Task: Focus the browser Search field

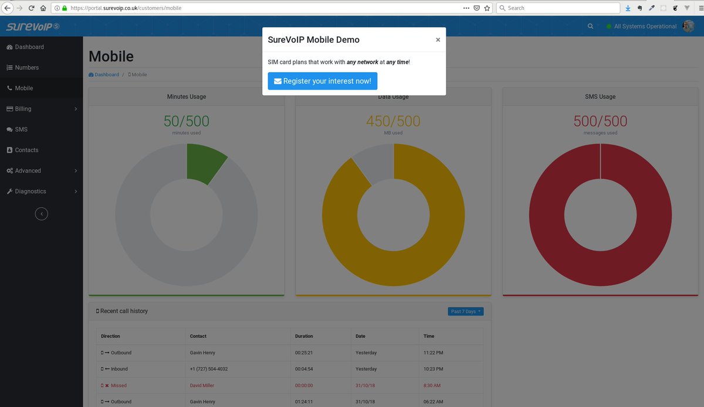Action: (558, 8)
